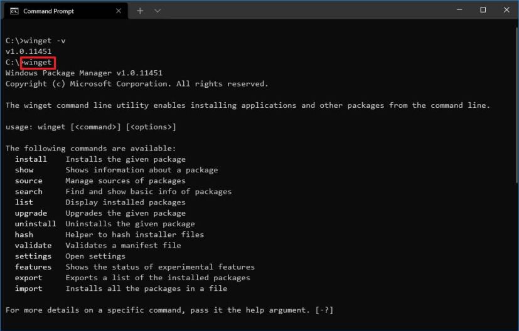Click 'Open settings' description

pos(95,256)
